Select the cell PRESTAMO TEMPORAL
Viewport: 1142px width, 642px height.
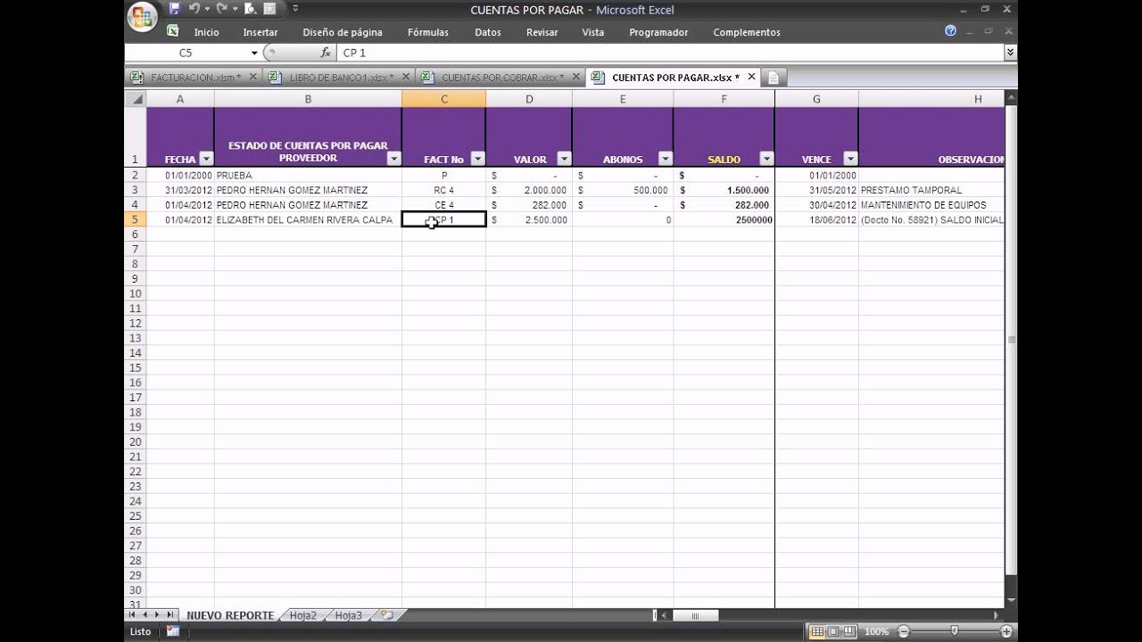[x=931, y=190]
